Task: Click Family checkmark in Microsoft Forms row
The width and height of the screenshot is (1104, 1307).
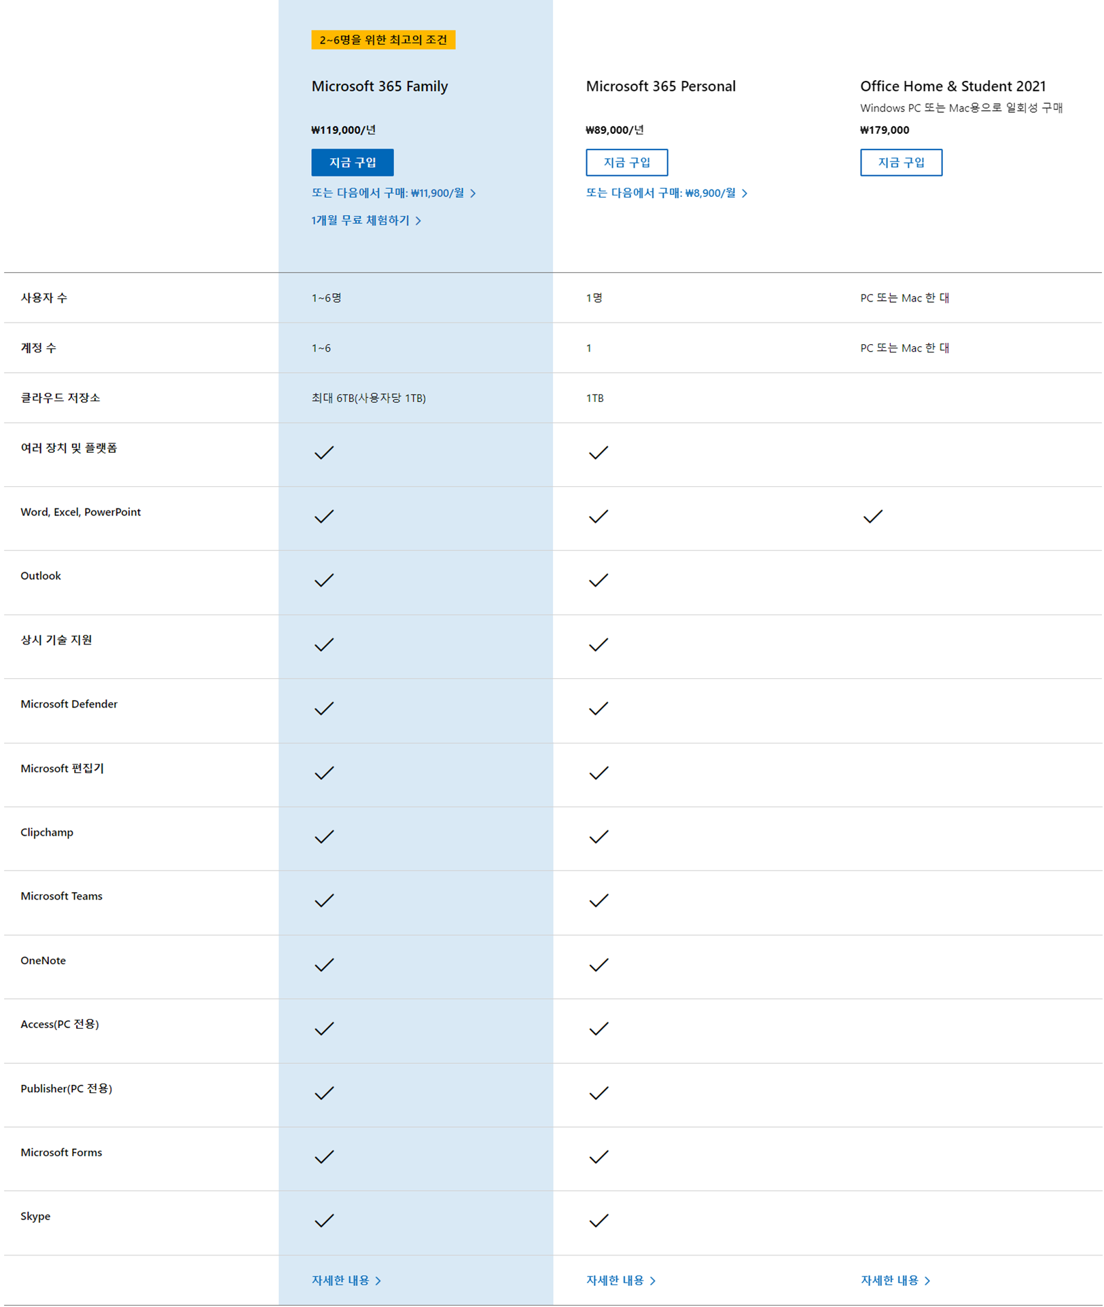Action: click(x=324, y=1157)
